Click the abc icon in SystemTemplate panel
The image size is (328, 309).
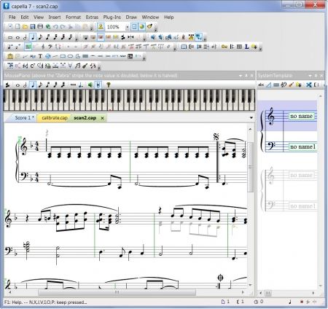click(261, 85)
